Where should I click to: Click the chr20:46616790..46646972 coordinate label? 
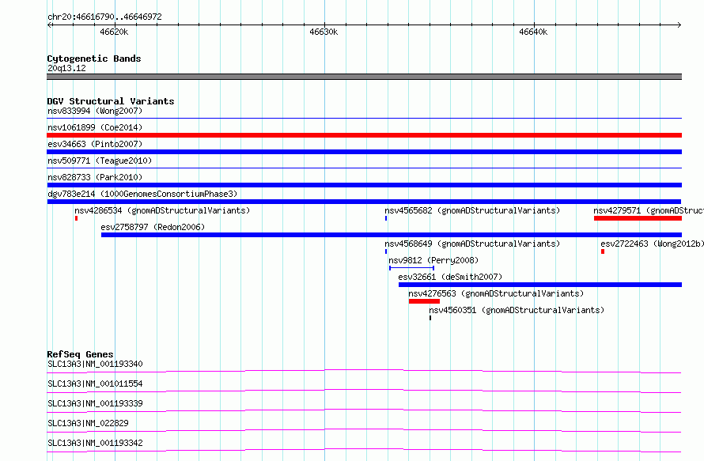click(104, 17)
